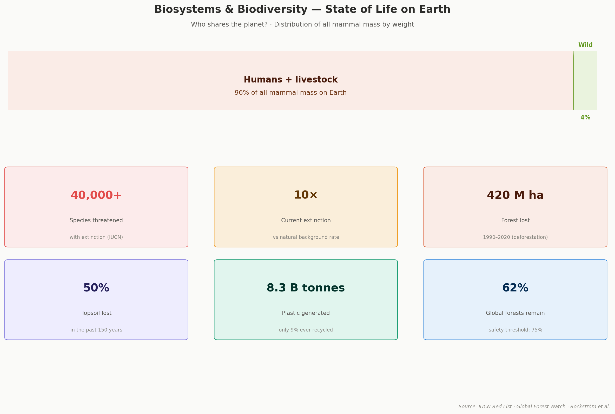Click 'only 9% ever recycled' caption
This screenshot has height=414, width=615.
pyautogui.click(x=306, y=330)
